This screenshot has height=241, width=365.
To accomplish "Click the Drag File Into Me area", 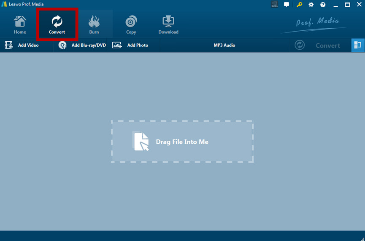I will [x=182, y=142].
